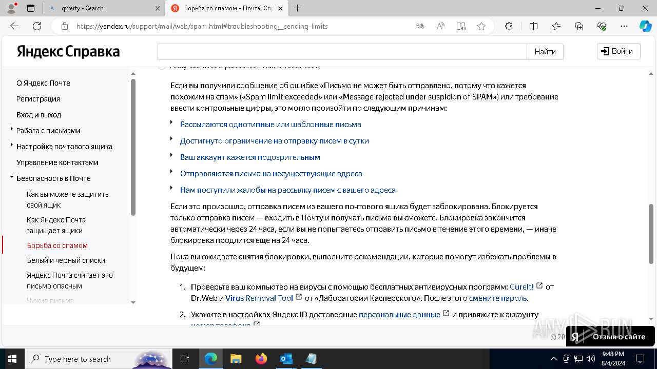
Task: View site information lock icon
Action: click(64, 26)
